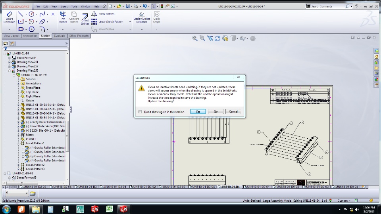381x214 pixels.
Task: Expand Sheet Format44 node
Action: coord(10,58)
